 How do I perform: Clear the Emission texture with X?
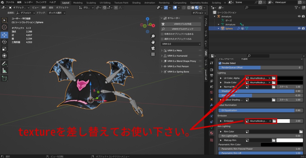[270, 121]
